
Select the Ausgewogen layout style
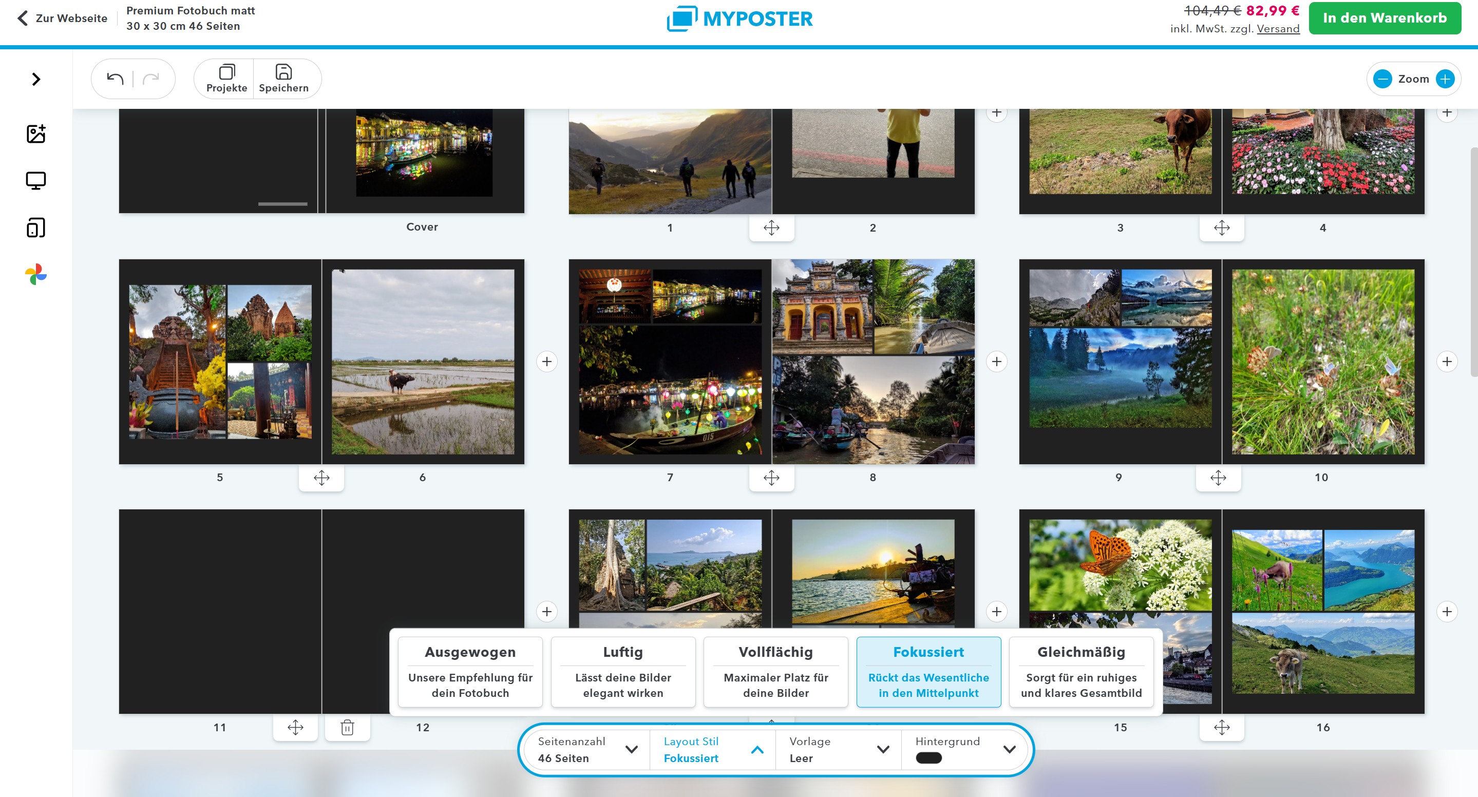(x=470, y=672)
